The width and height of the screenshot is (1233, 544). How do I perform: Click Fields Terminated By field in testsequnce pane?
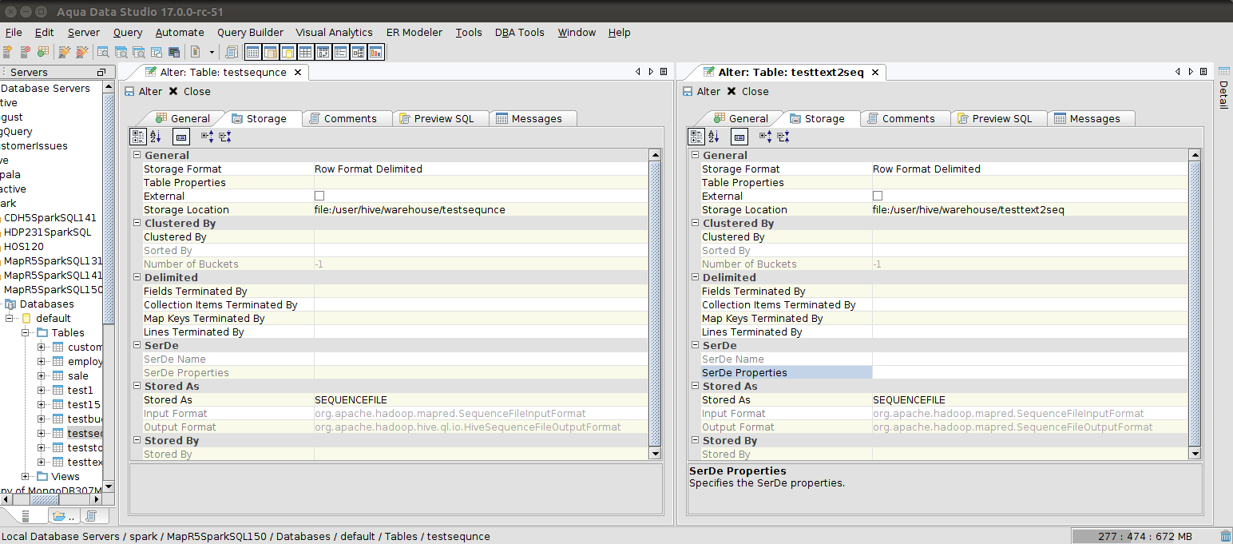481,291
